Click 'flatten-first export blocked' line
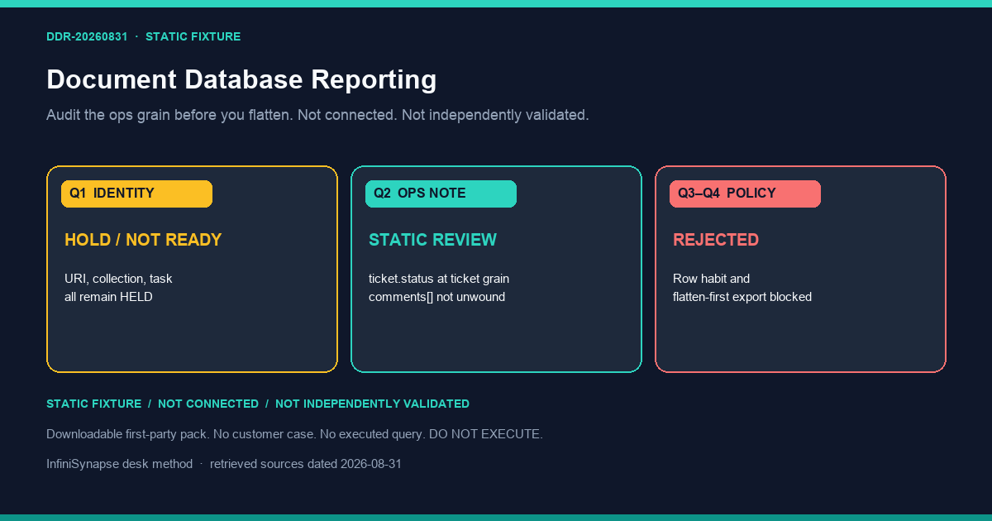 [x=742, y=297]
